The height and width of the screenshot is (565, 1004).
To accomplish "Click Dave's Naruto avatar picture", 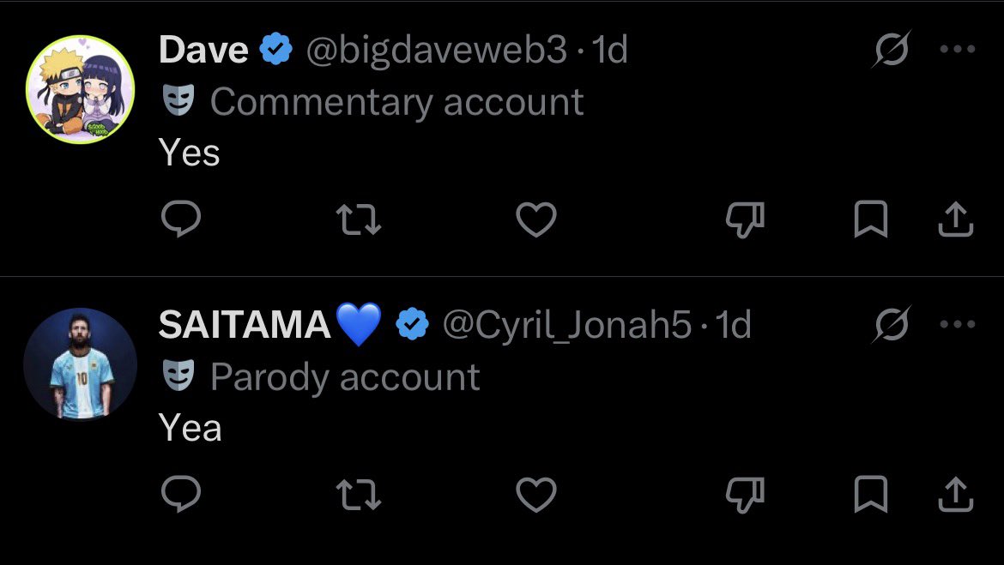I will click(x=80, y=89).
